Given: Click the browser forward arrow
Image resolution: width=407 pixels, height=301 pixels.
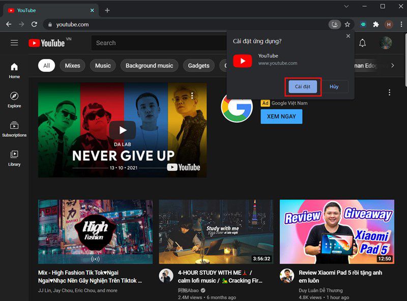Looking at the screenshot, I should 21,24.
